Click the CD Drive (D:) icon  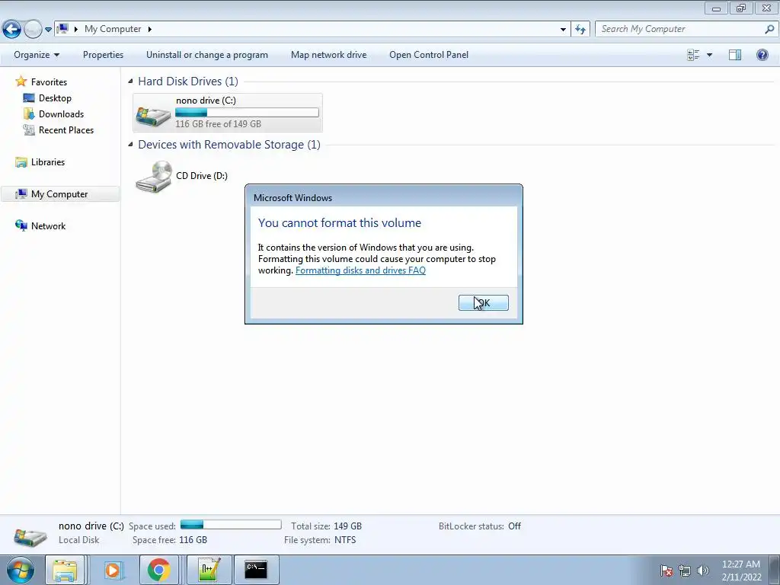(x=154, y=177)
